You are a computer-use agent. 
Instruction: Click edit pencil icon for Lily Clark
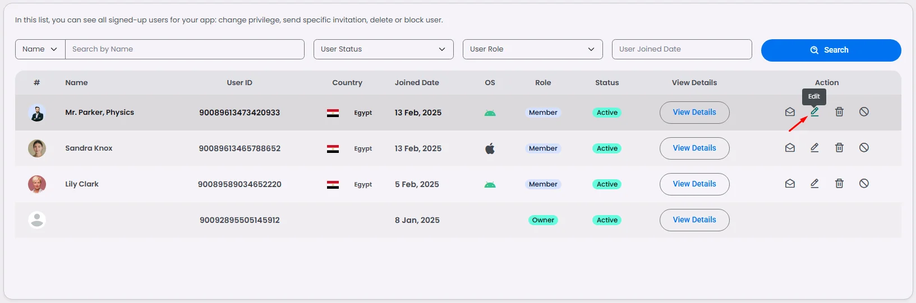(814, 184)
